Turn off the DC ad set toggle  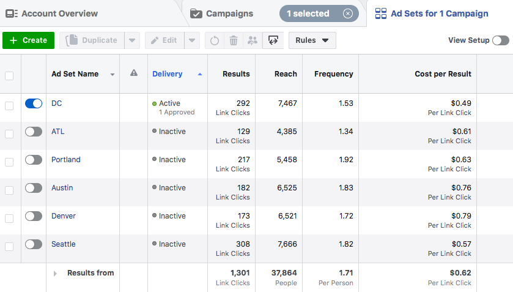(34, 103)
